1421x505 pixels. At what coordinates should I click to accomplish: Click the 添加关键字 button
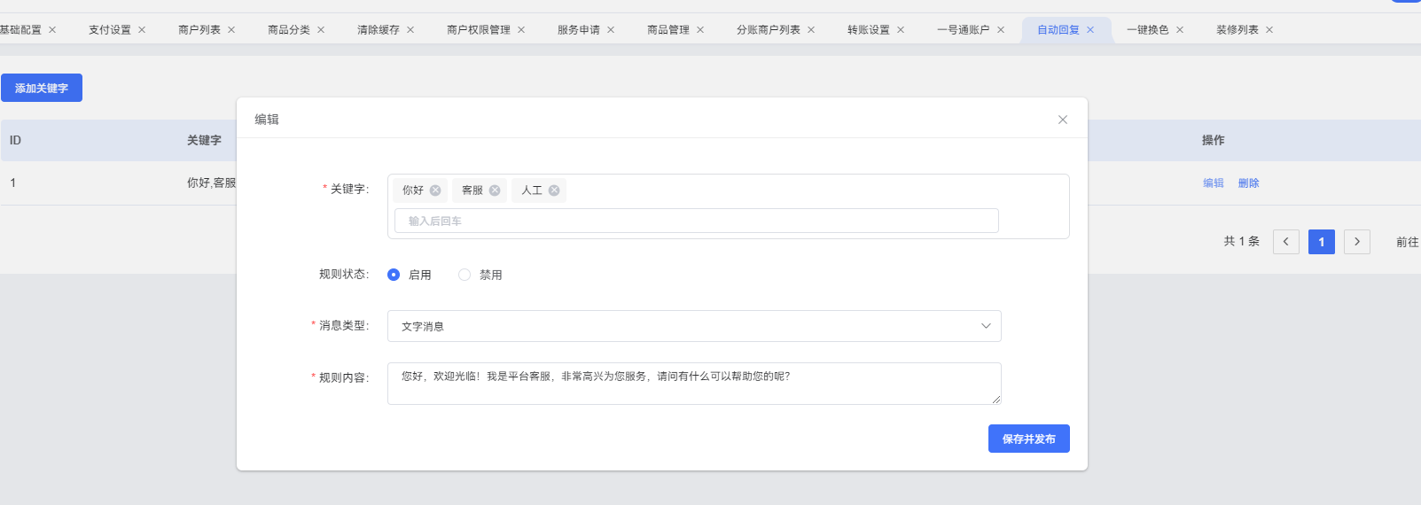click(42, 88)
